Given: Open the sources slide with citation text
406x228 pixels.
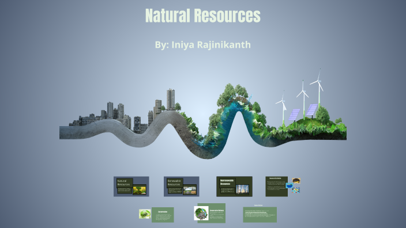Looking at the screenshot, I should point(260,215).
